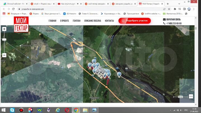Open Opera browser from the taskbar
This screenshot has height=113, width=201.
[67, 110]
